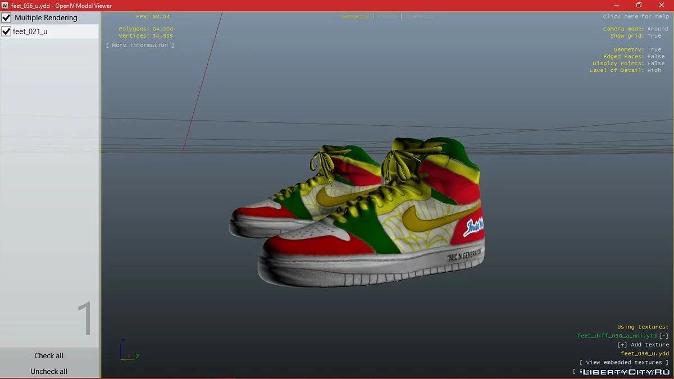Switch to the Bounds view tab

388,17
